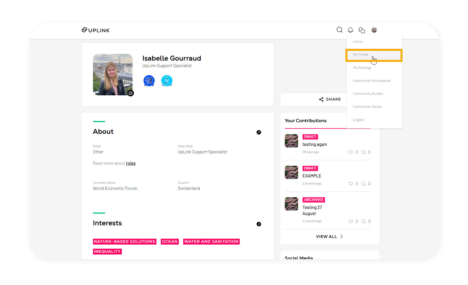Viewport: 468px width, 285px height.
Task: Open messages using the chat bubbles icon
Action: click(361, 30)
